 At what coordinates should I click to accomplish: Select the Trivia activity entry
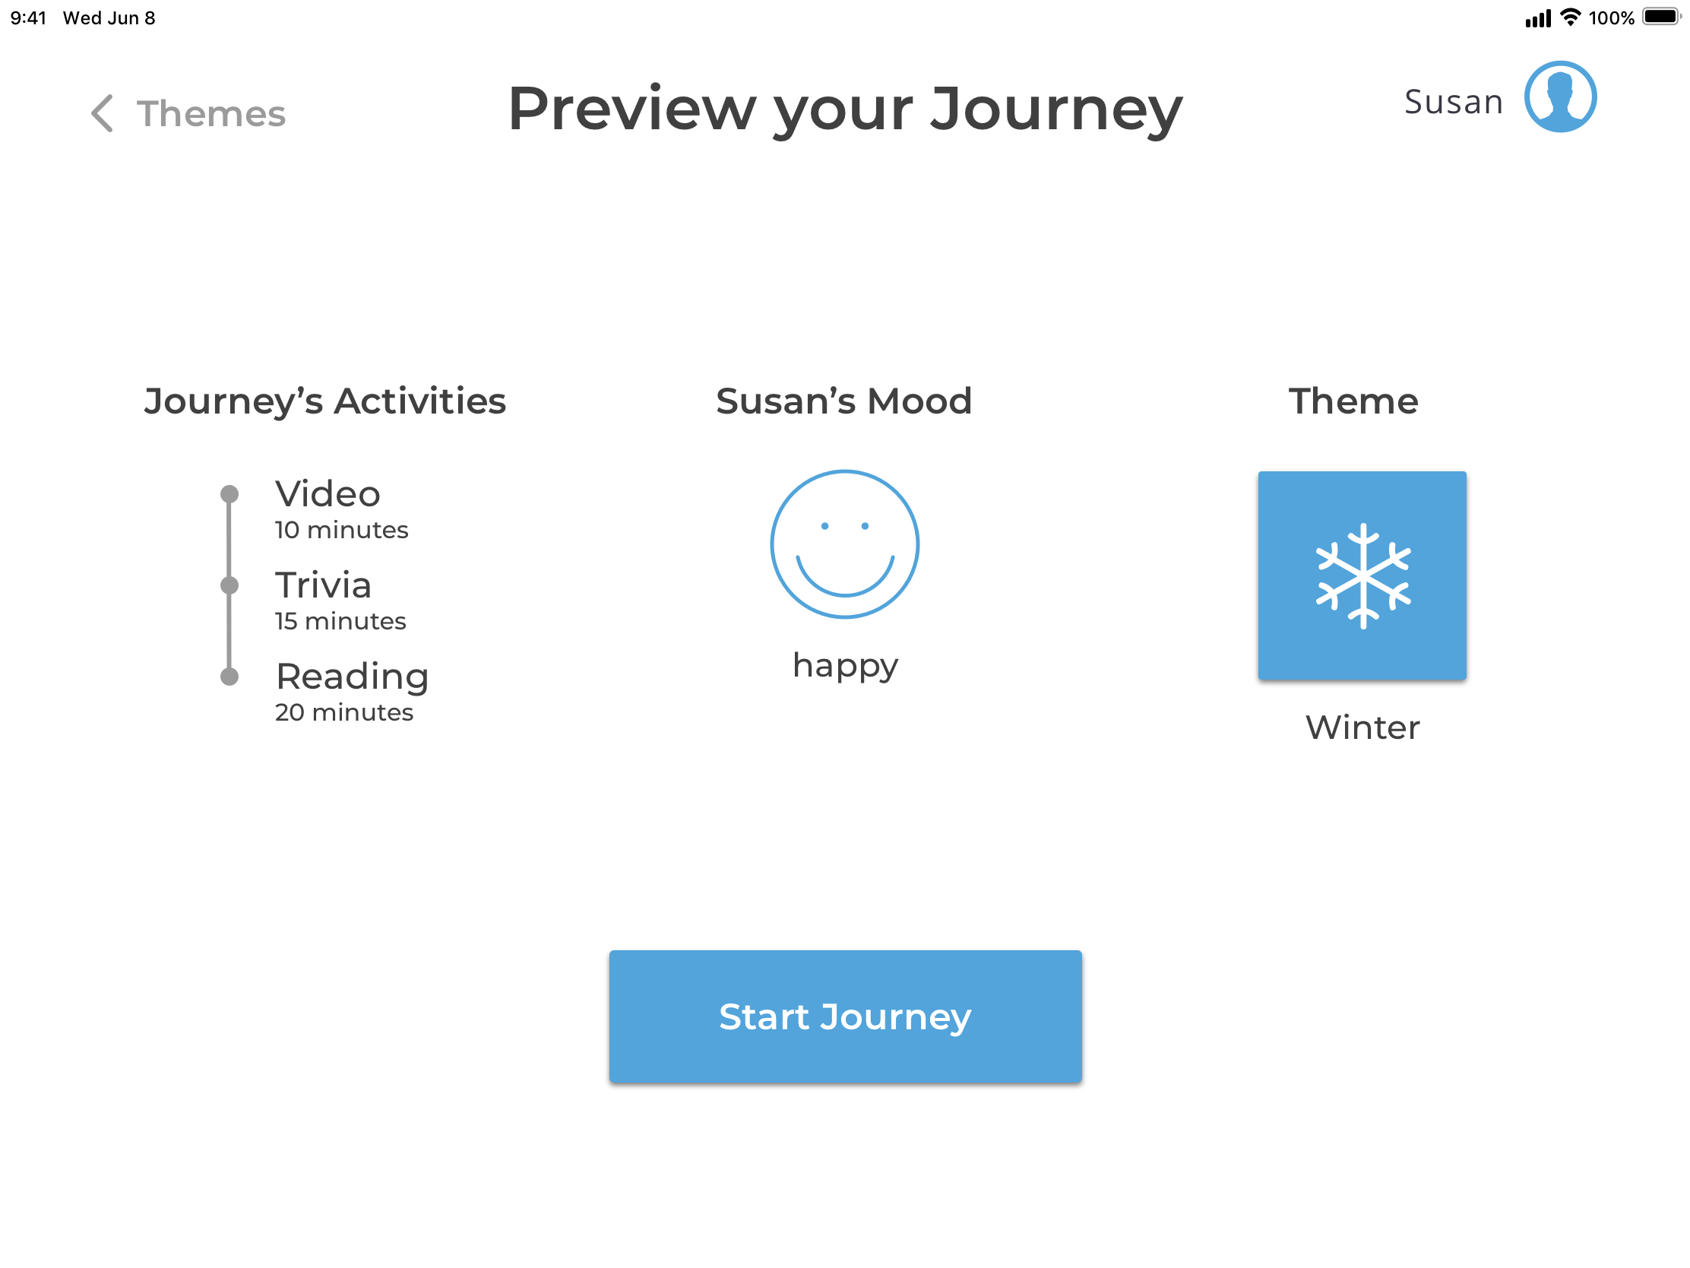[340, 600]
